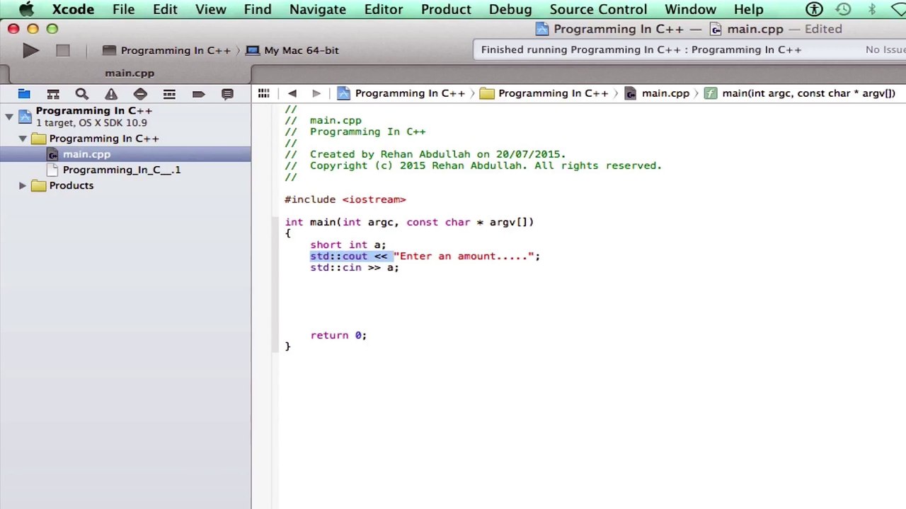
Task: Open the Symbol navigator
Action: [x=53, y=93]
